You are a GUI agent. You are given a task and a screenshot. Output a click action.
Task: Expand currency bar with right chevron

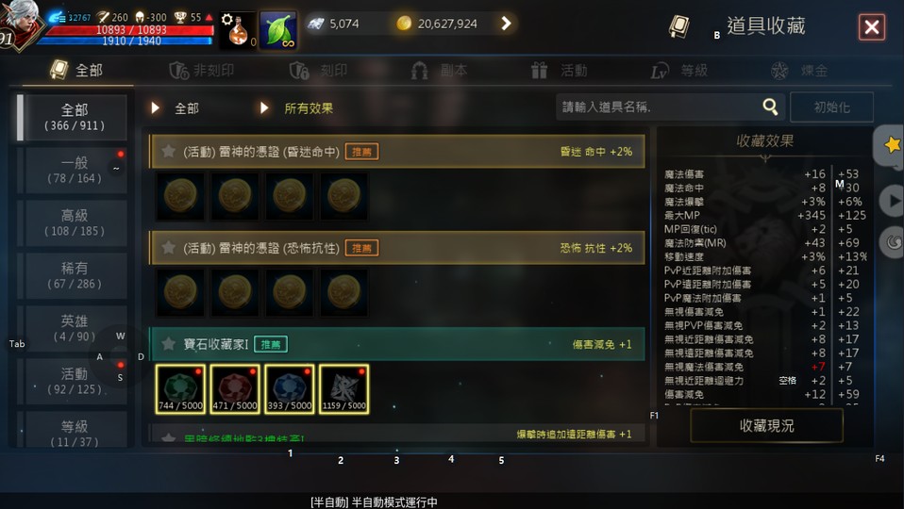506,24
